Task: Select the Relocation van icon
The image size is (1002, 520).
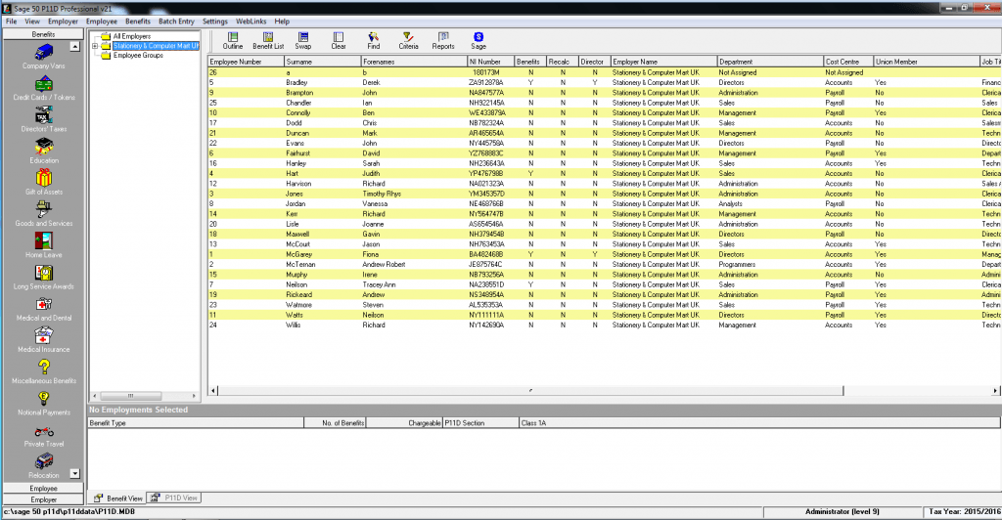Action: click(x=43, y=461)
